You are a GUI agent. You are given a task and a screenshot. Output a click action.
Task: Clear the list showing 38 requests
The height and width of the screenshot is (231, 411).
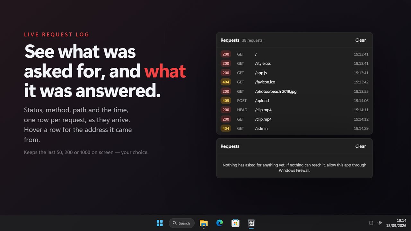pyautogui.click(x=361, y=40)
